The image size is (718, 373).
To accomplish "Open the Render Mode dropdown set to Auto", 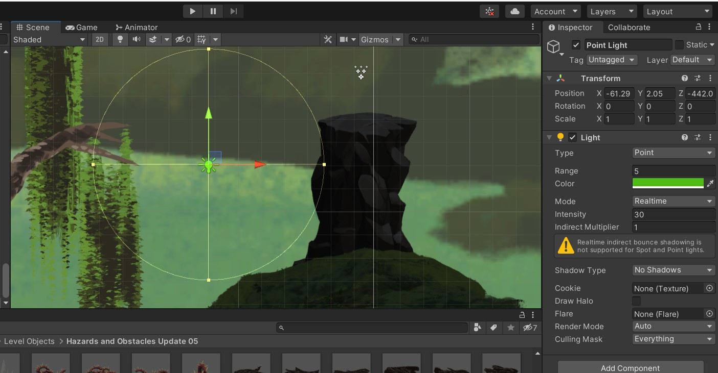I will pos(674,326).
